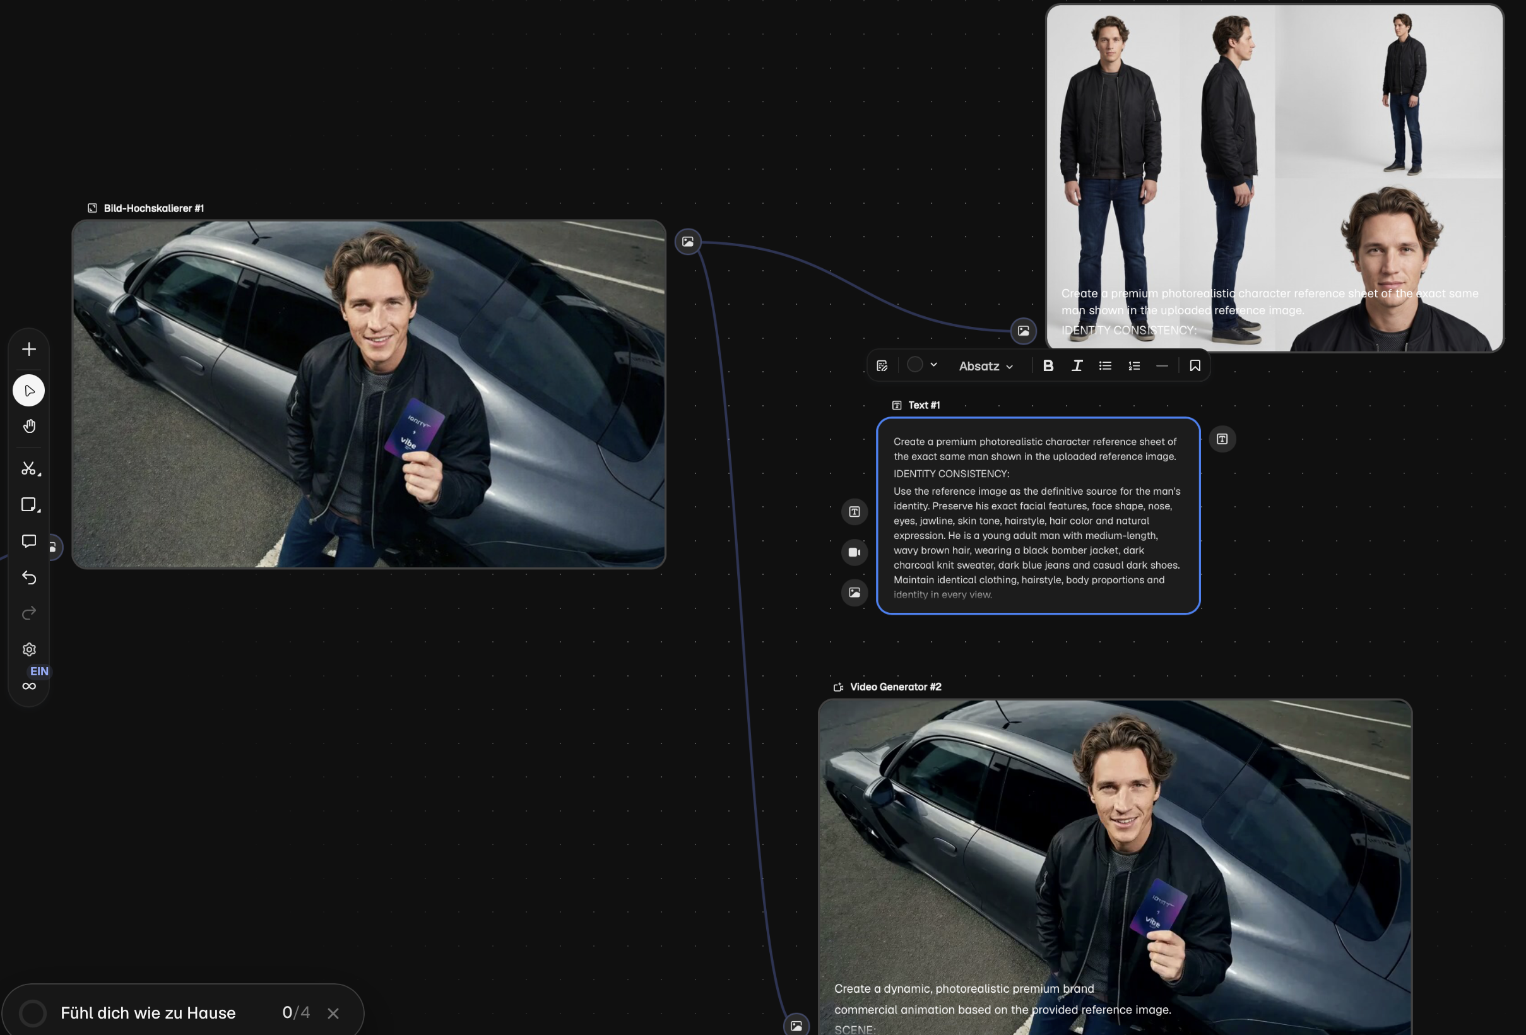
Task: Click the redo arrow icon
Action: click(x=29, y=613)
